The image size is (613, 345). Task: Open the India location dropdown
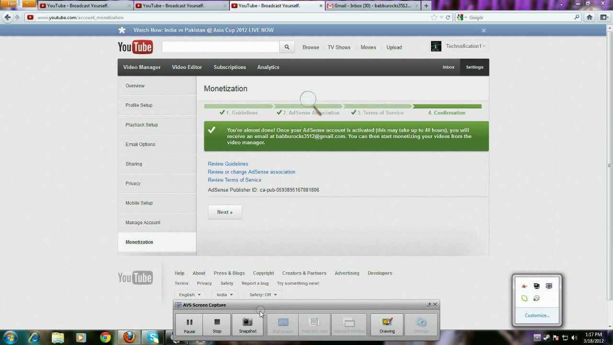click(x=225, y=295)
